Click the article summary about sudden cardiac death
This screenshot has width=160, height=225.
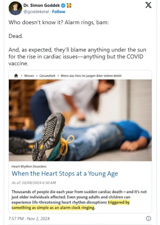(79, 199)
